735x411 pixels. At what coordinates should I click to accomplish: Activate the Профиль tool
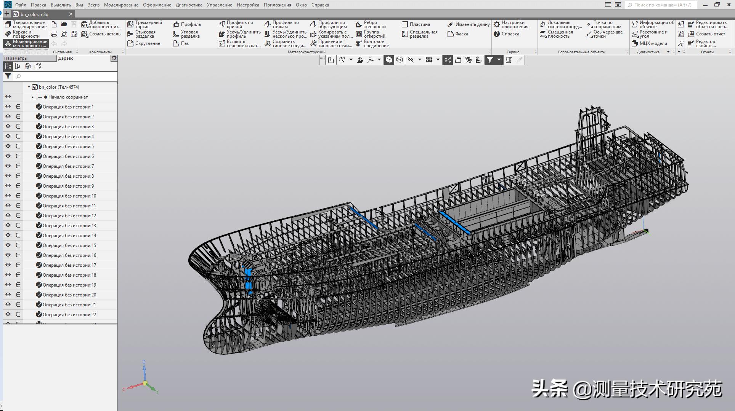(187, 24)
